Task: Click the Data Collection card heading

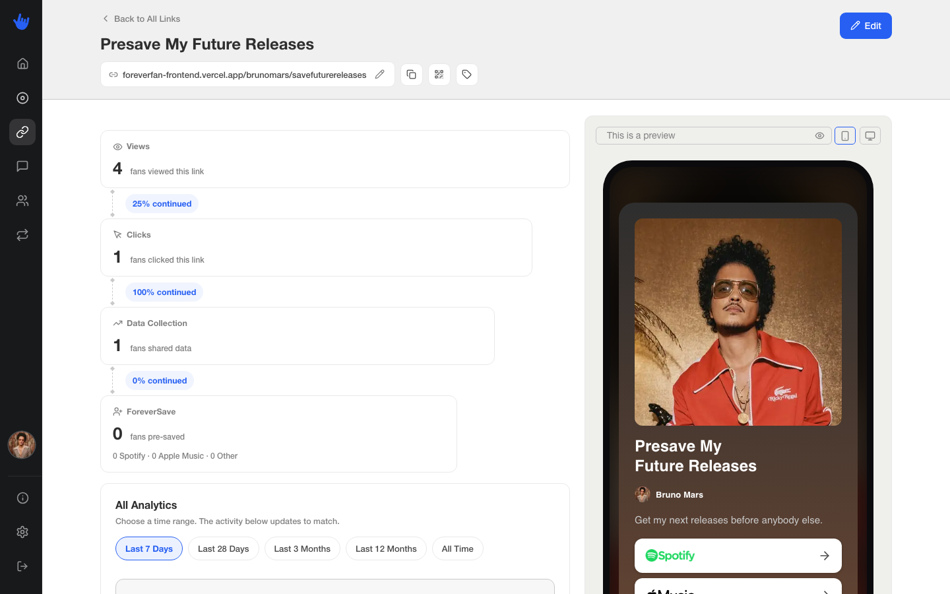Action: [157, 323]
